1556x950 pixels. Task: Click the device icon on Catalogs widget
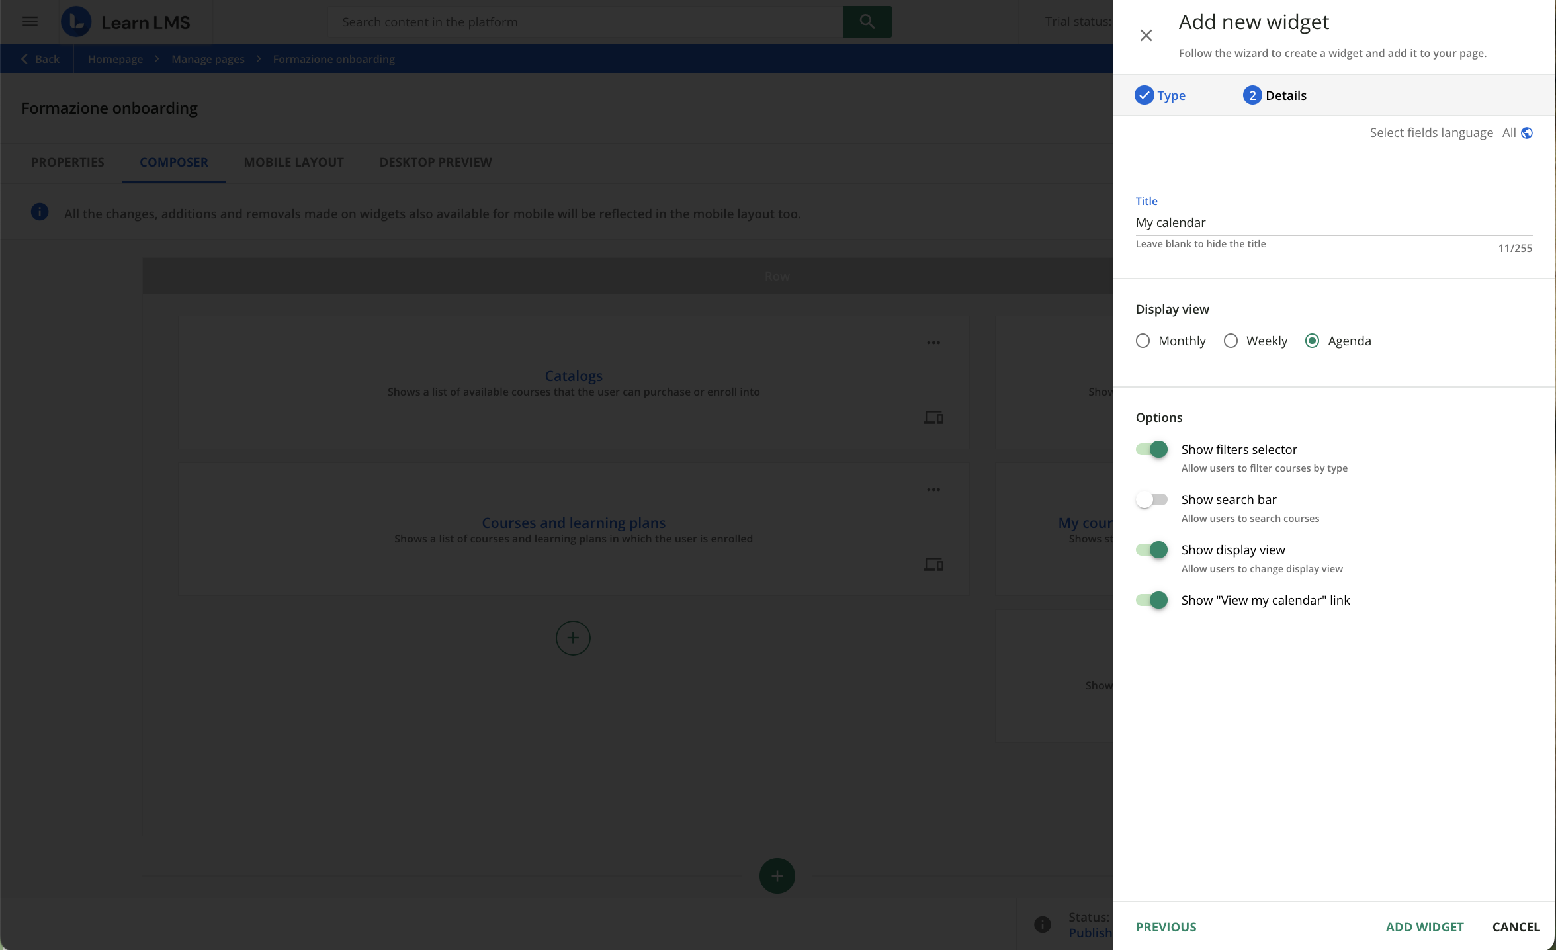pyautogui.click(x=933, y=418)
